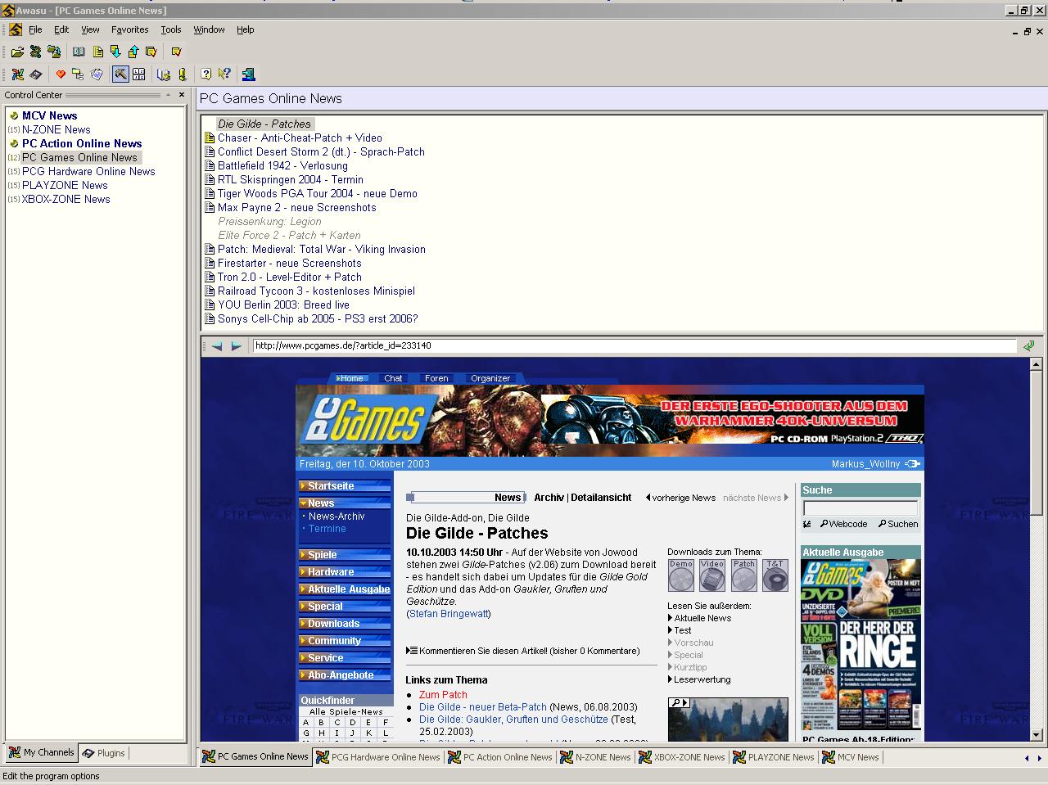This screenshot has height=785, width=1048.
Task: Click the 'Stefan Bringewatt' author link
Action: click(x=449, y=614)
